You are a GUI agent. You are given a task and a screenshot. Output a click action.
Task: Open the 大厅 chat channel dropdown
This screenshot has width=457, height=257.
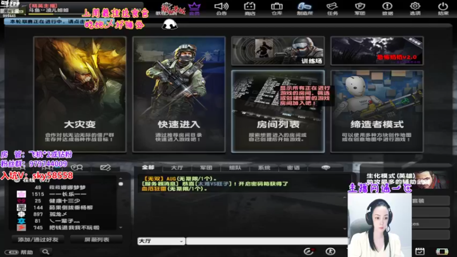pyautogui.click(x=161, y=241)
